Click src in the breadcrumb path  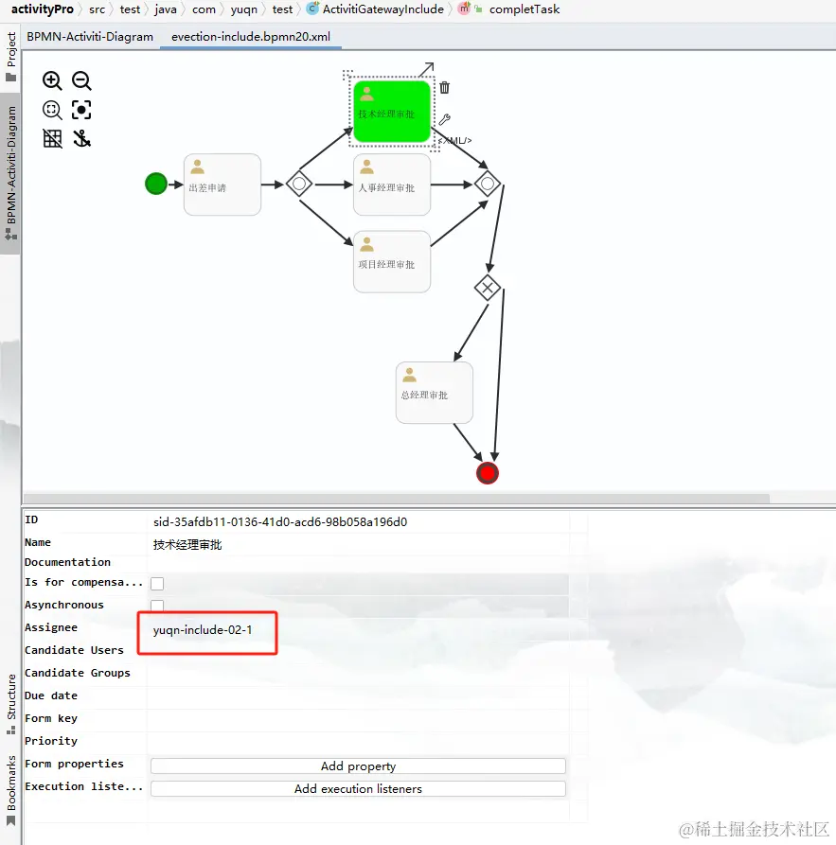click(98, 9)
